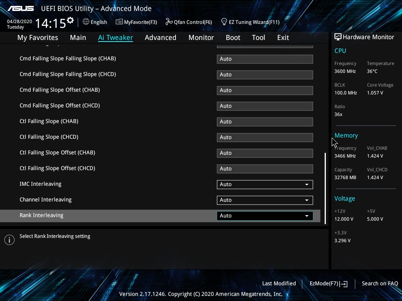Click the Select Rank Interleaving setting help text

[x=55, y=236]
